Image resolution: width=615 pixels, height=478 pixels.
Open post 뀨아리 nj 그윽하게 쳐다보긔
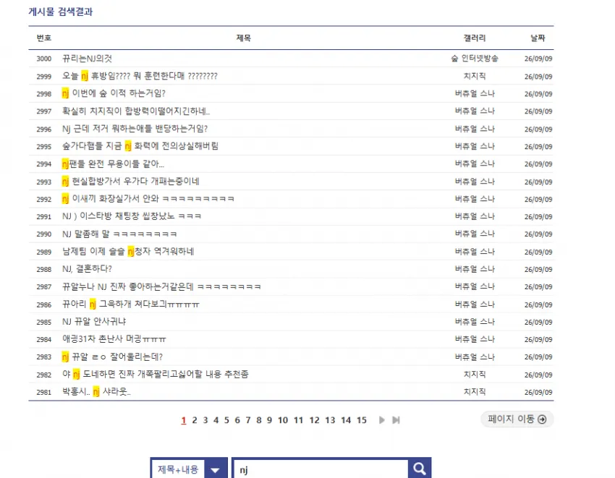click(x=131, y=304)
